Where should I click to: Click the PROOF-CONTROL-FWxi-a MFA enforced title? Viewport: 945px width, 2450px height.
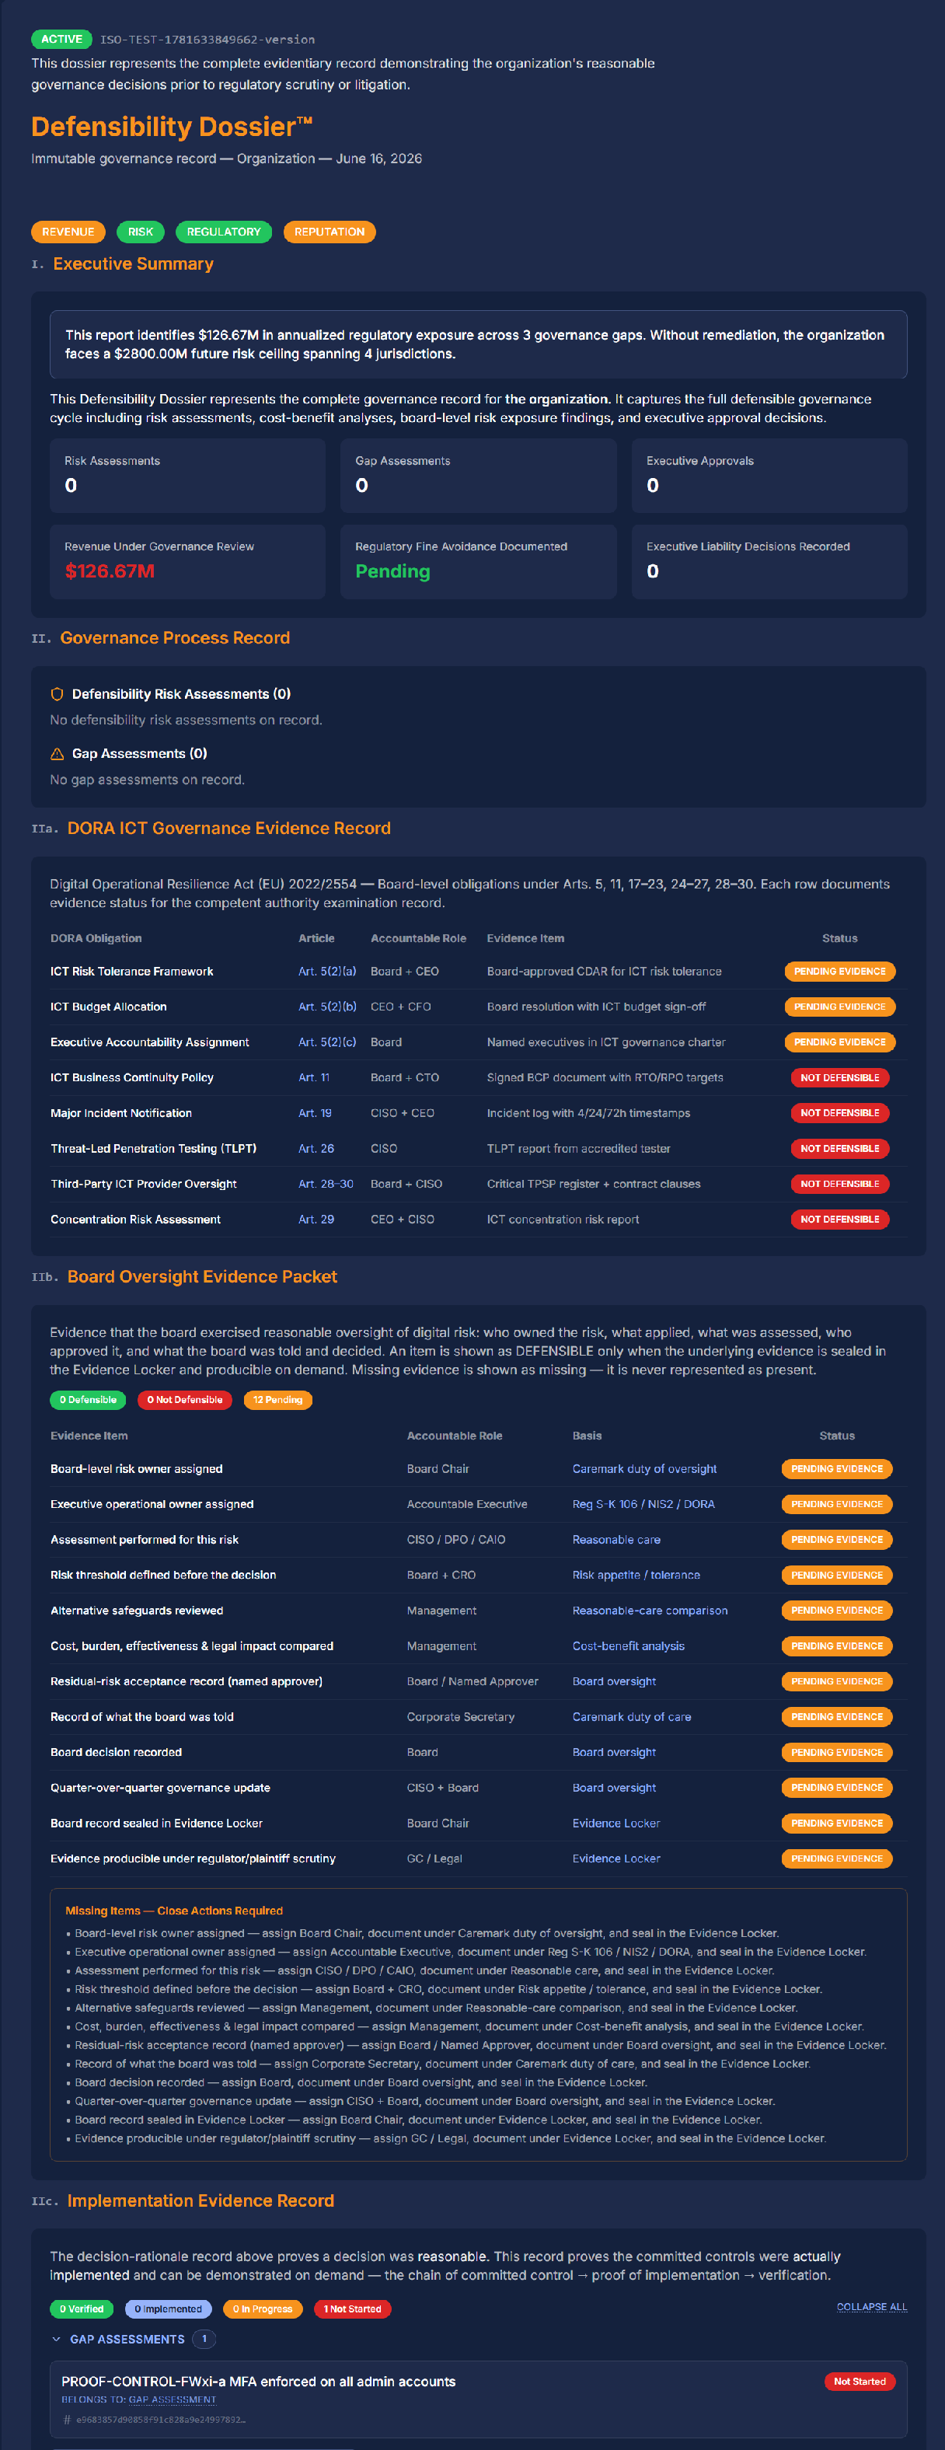(259, 2382)
